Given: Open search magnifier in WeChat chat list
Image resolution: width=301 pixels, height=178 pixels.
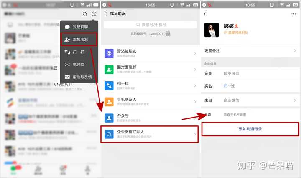Looking at the screenshot, I should [x=84, y=14].
